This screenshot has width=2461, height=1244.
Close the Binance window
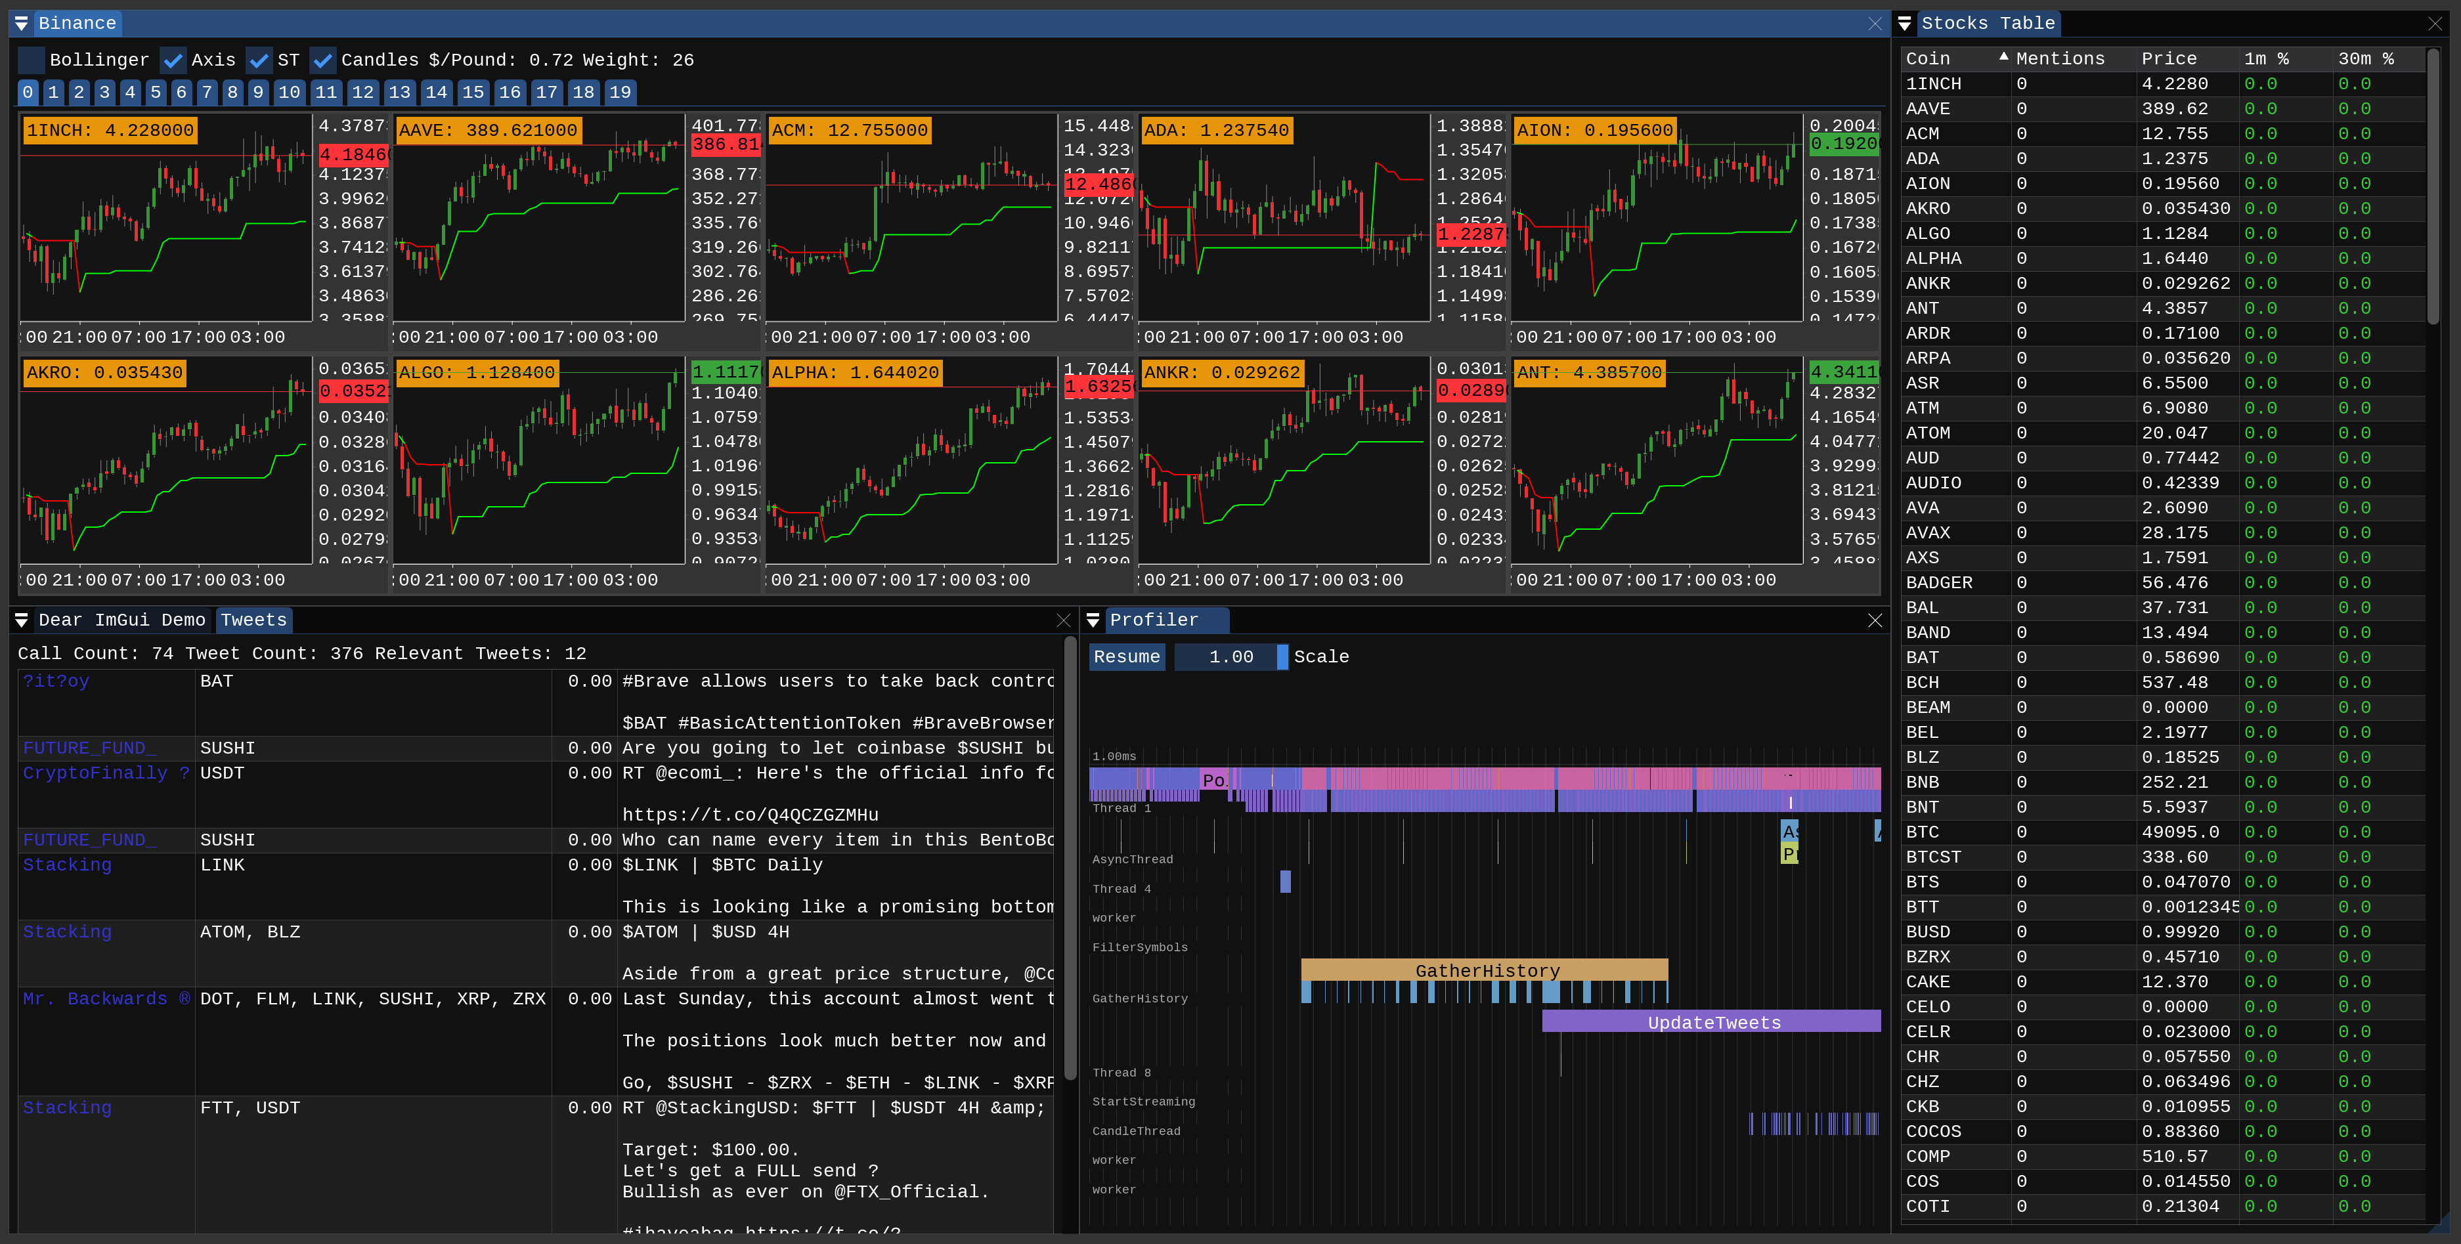(x=1875, y=24)
